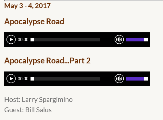Screen dimensions: 163x120
Task: Mute the Part 2 audio player
Action: click(119, 79)
